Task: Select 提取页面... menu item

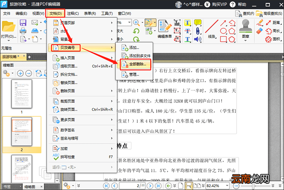Action: [x=82, y=66]
